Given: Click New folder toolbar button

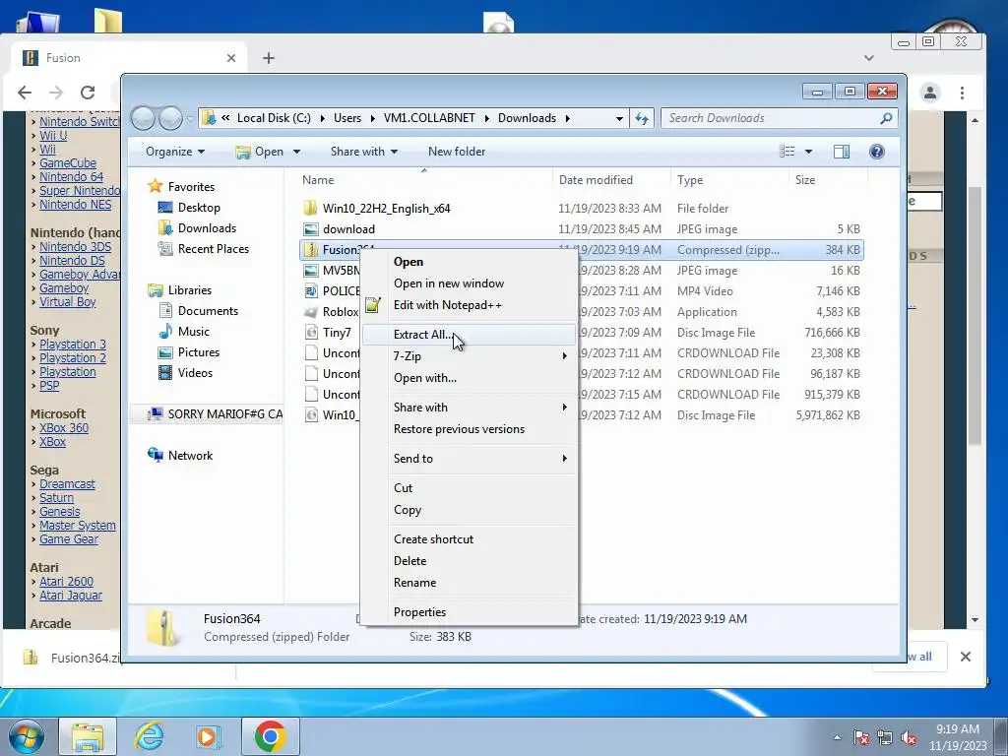Looking at the screenshot, I should coord(457,152).
